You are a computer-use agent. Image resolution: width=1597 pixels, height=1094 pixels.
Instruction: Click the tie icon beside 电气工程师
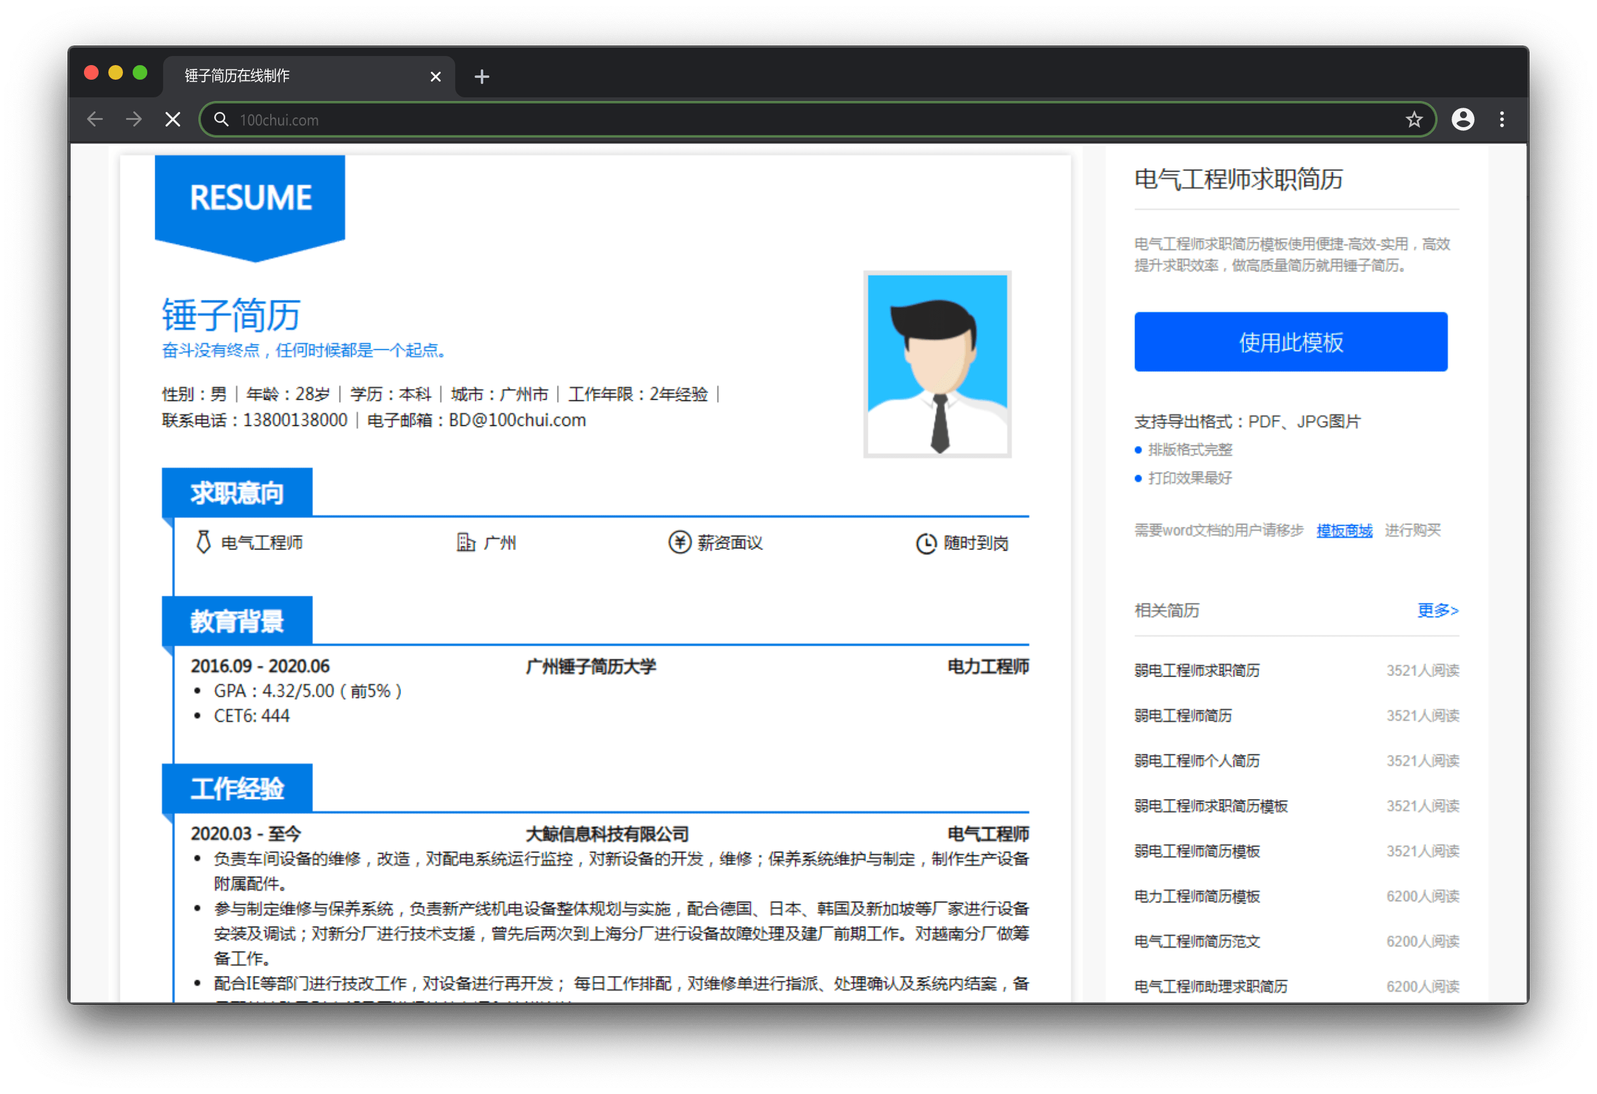203,542
